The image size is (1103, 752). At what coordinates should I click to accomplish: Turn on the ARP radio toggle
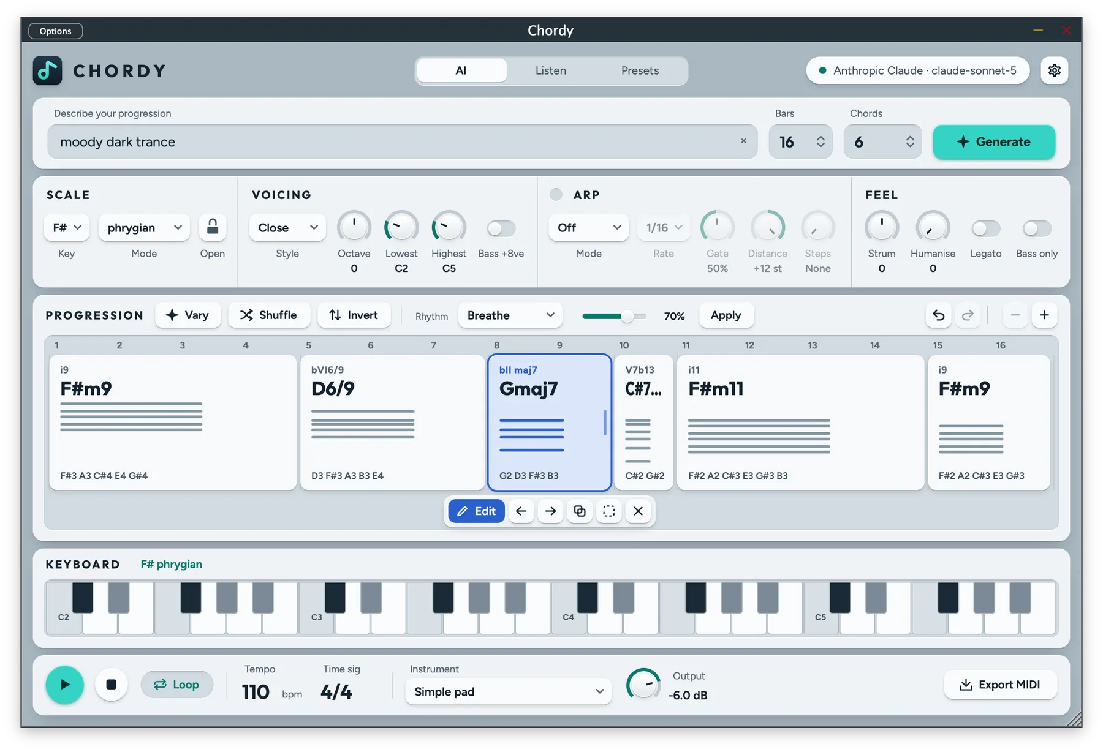pos(556,194)
